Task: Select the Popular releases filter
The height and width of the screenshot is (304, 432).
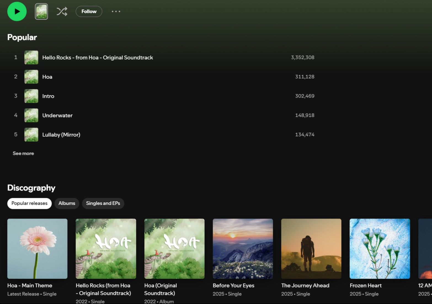Action: (29, 203)
